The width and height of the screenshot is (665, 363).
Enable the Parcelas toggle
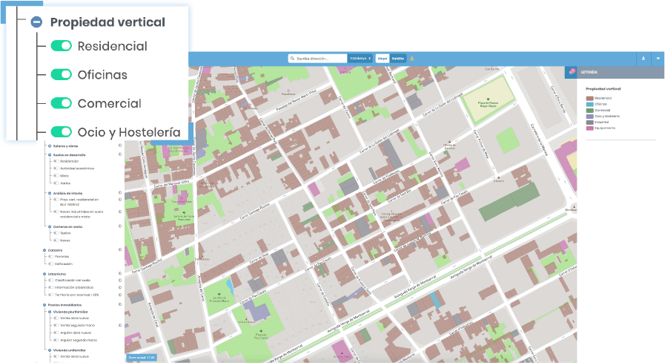(x=51, y=256)
